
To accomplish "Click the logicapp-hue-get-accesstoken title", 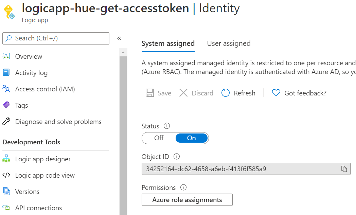I will pyautogui.click(x=105, y=8).
